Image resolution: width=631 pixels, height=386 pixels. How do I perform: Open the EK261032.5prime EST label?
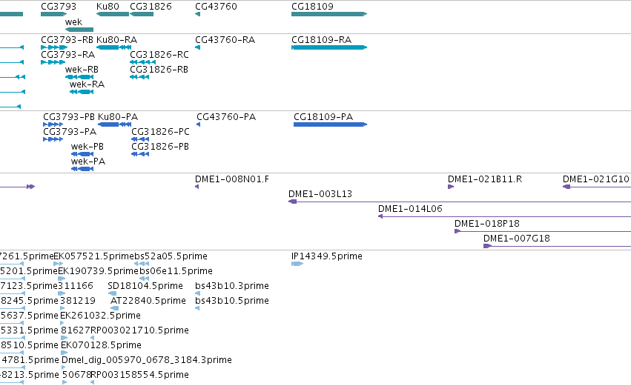(x=100, y=316)
